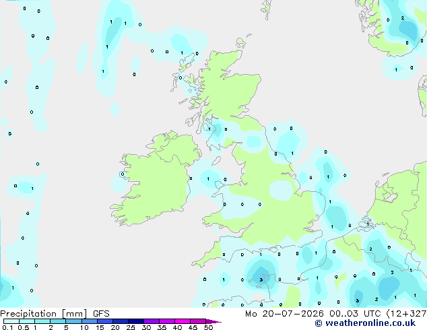The image size is (427, 330).
Task: Click the purple swatch between 30 and 35
Action: tap(152, 321)
